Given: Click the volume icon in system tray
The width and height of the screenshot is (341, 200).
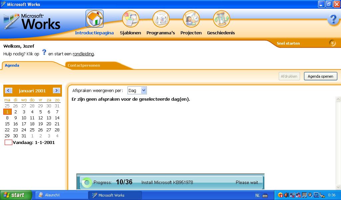Looking at the screenshot, I should [x=286, y=195].
